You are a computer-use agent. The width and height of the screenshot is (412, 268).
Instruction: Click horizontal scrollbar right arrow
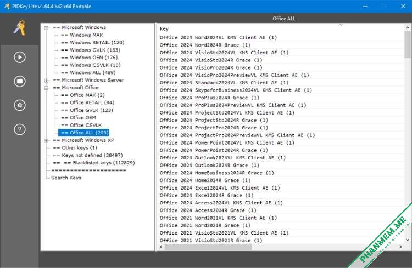pos(400,247)
